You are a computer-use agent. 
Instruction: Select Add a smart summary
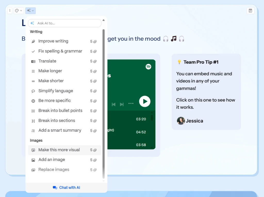click(60, 130)
